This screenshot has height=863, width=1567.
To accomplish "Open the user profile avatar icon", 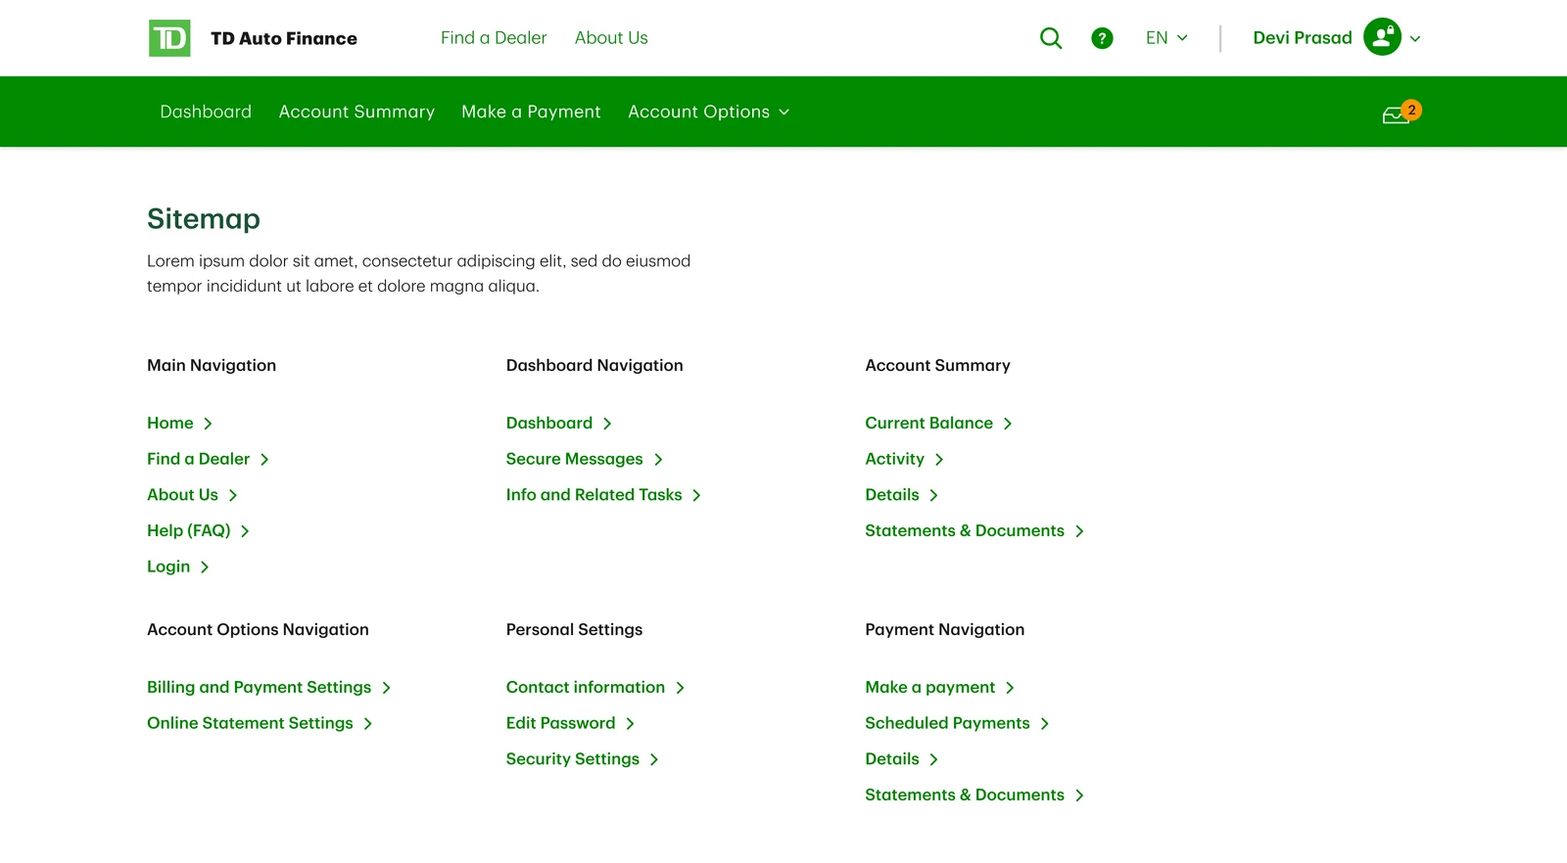I will (x=1382, y=37).
